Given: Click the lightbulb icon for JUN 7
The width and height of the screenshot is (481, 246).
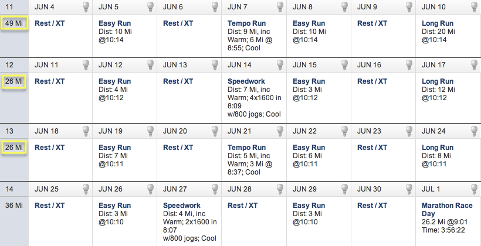Looking at the screenshot, I should point(280,7).
